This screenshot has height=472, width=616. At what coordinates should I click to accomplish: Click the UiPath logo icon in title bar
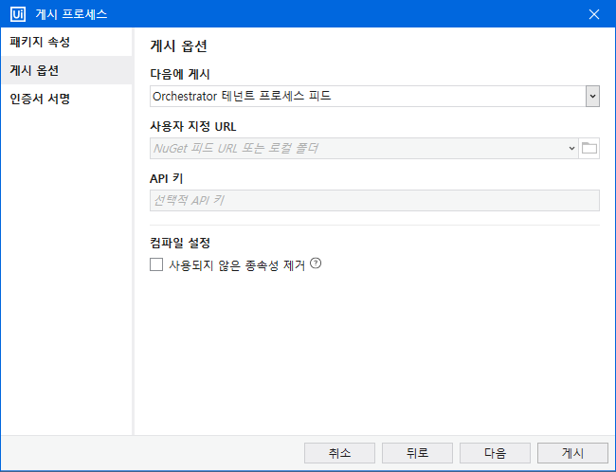18,14
